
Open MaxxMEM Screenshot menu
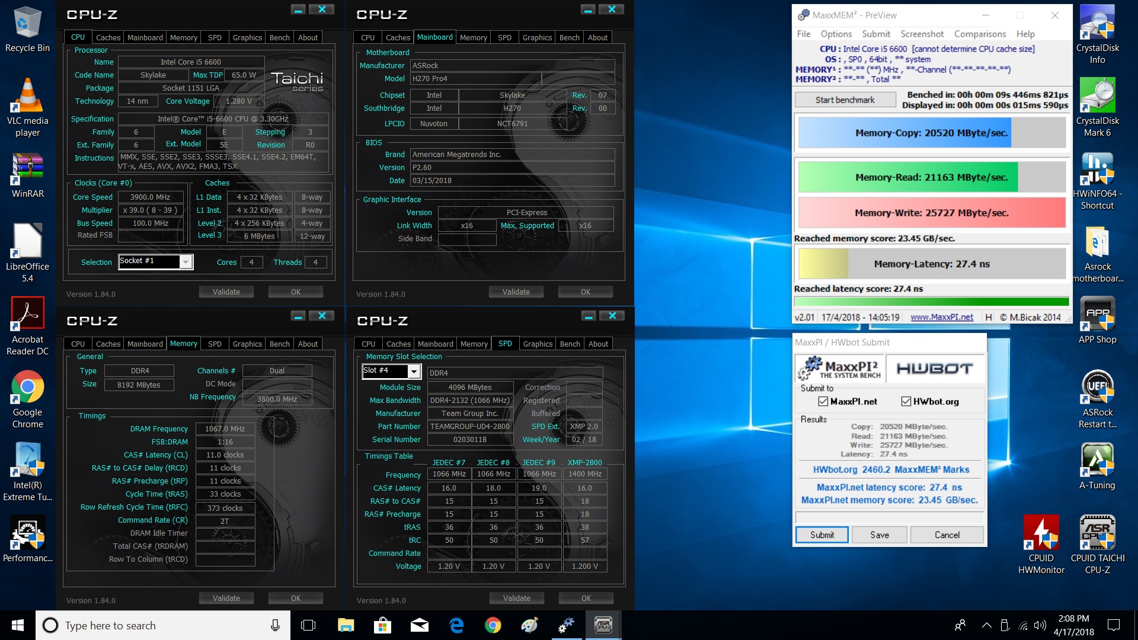pyautogui.click(x=922, y=34)
